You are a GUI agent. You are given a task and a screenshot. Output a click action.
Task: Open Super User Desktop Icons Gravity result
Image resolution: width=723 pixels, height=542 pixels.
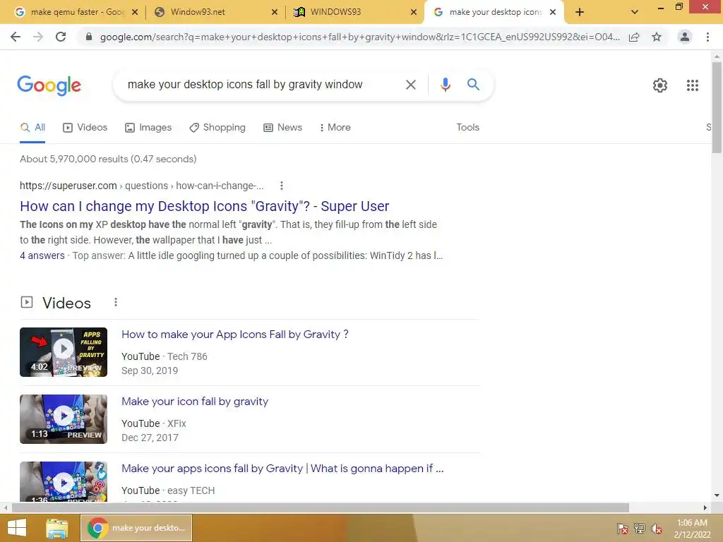204,207
